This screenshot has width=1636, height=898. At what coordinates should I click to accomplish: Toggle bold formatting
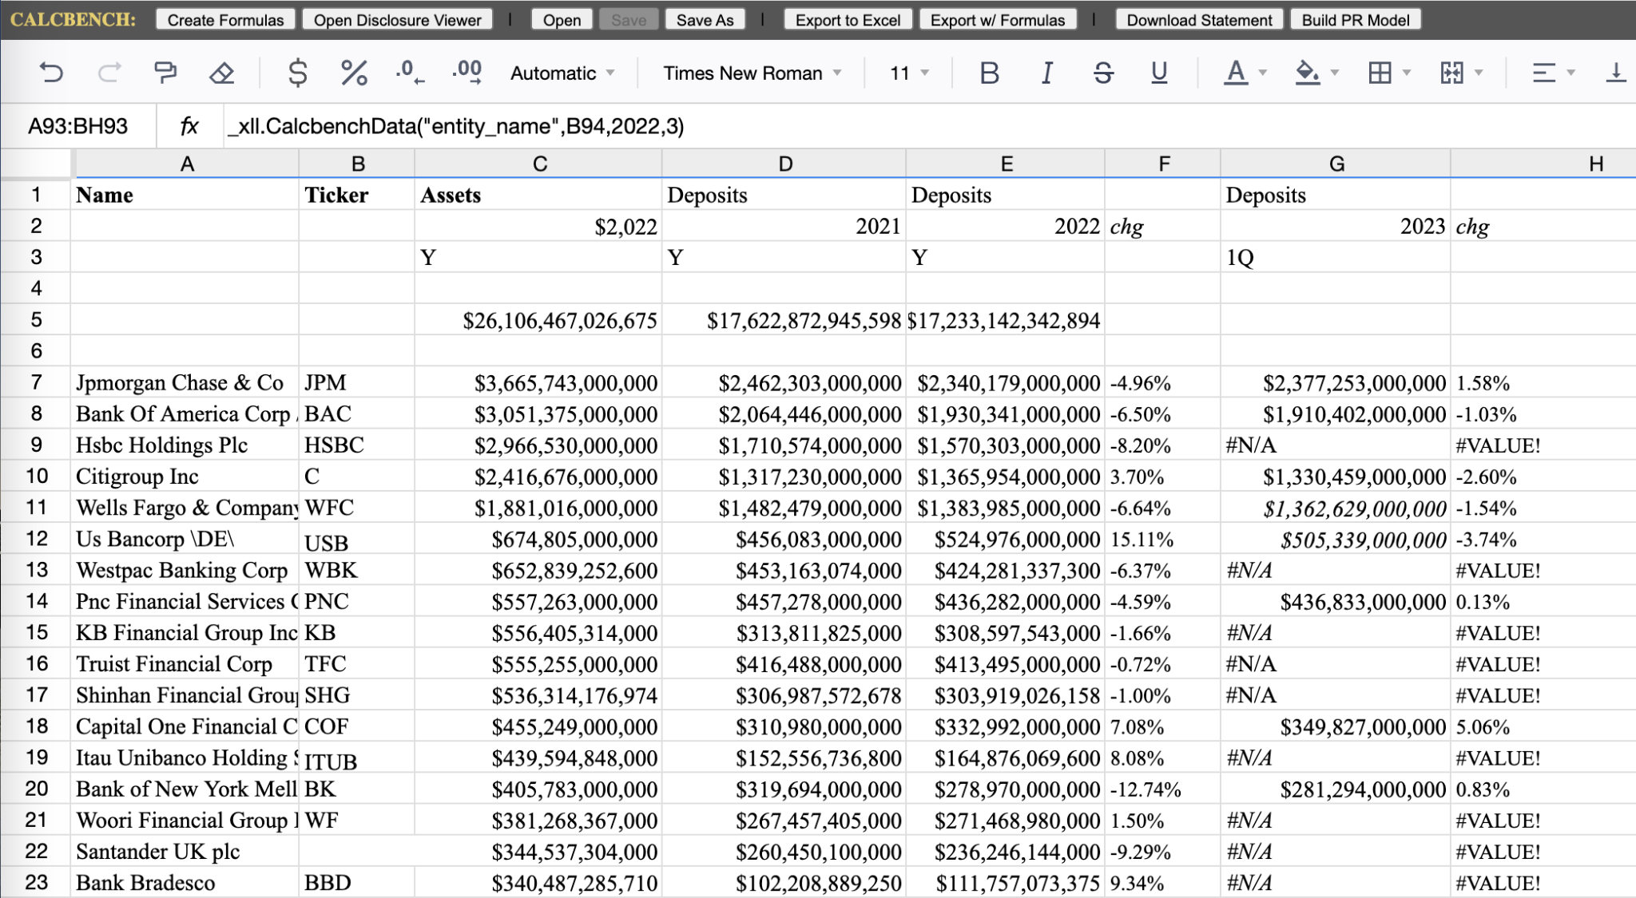(x=989, y=73)
